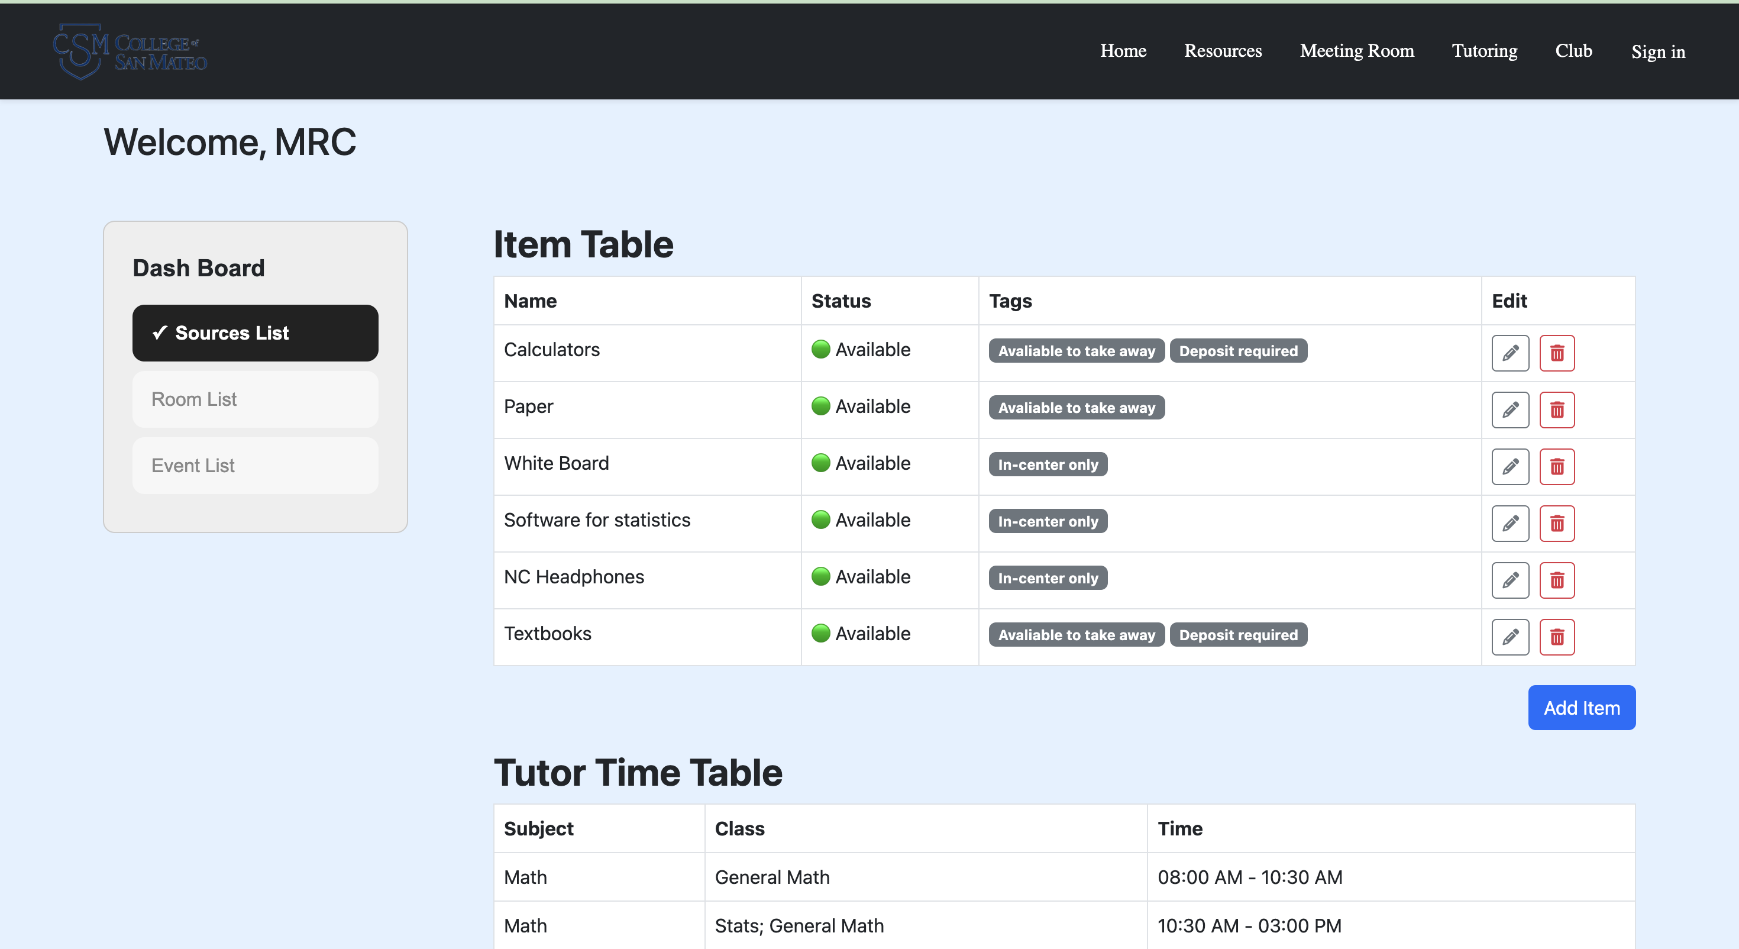Edit Textbooks entry with pencil icon

coord(1510,636)
